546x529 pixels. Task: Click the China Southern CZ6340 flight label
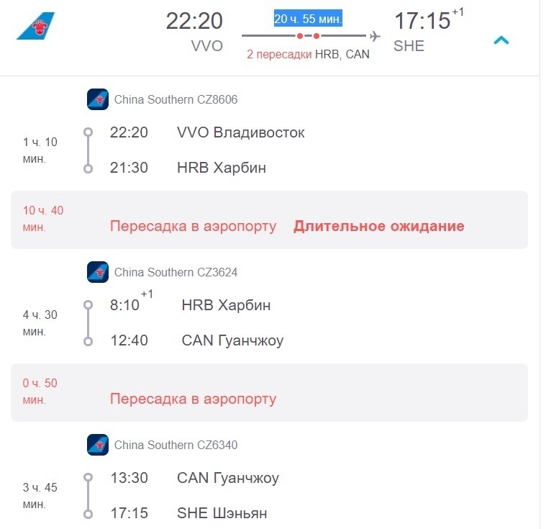click(x=176, y=445)
